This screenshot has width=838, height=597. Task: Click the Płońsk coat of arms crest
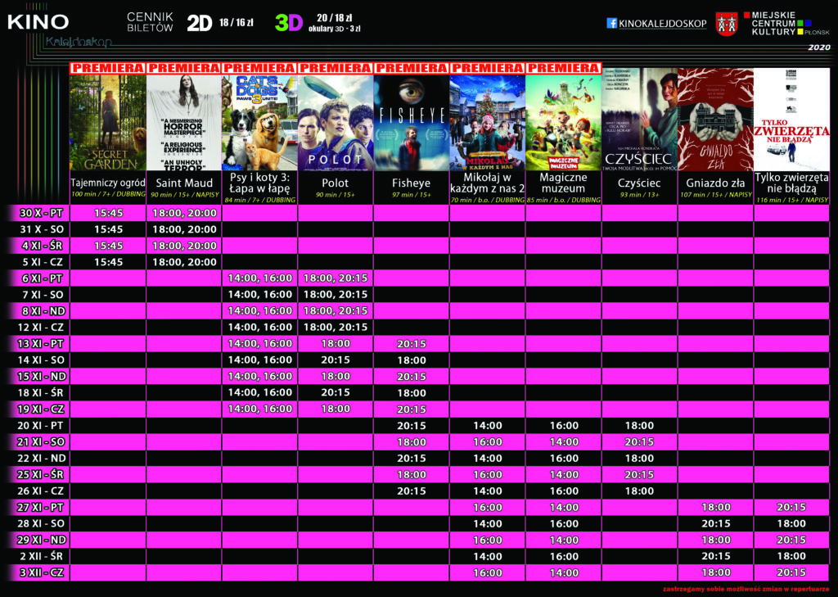click(x=726, y=24)
